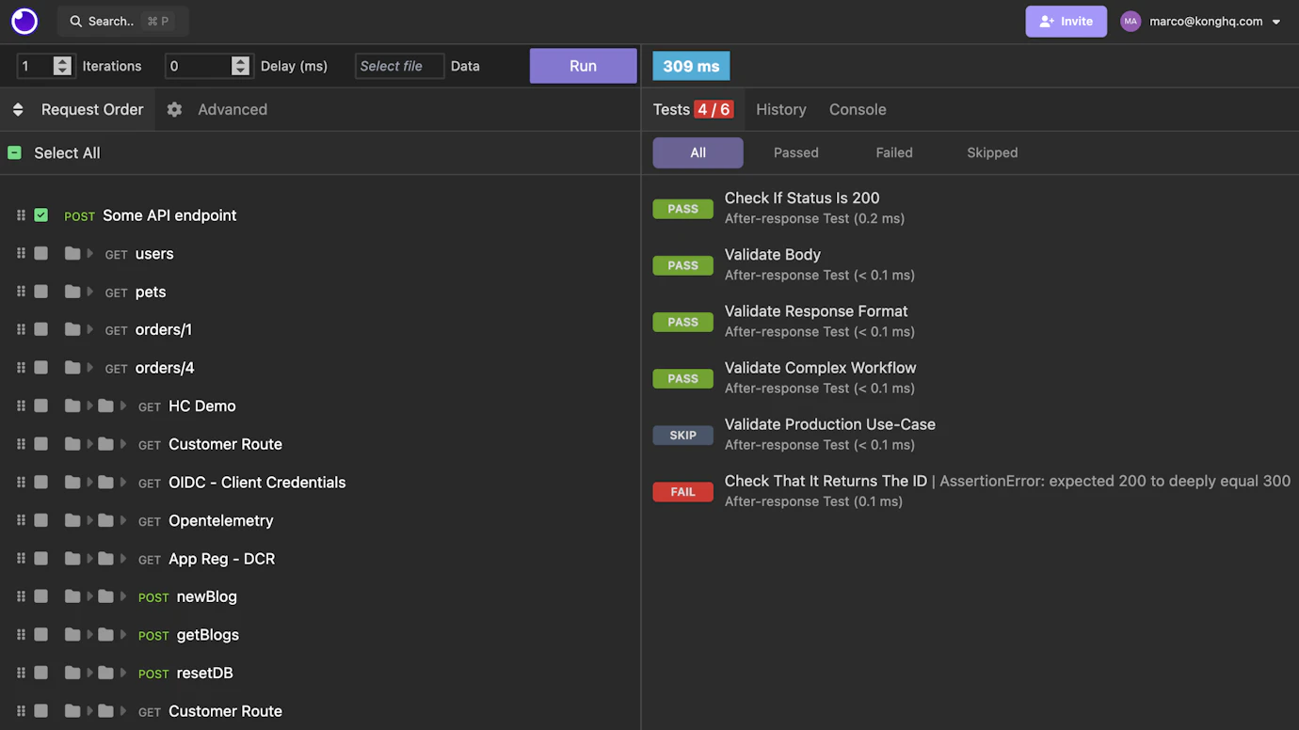The width and height of the screenshot is (1299, 730).
Task: Open the gear icon next to Advanced
Action: (x=174, y=109)
